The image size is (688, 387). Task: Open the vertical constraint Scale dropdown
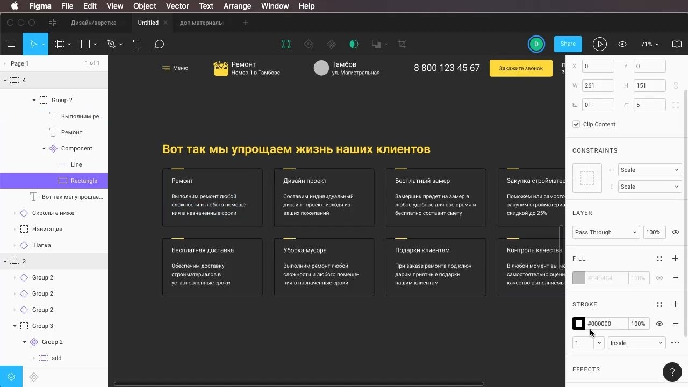(649, 187)
